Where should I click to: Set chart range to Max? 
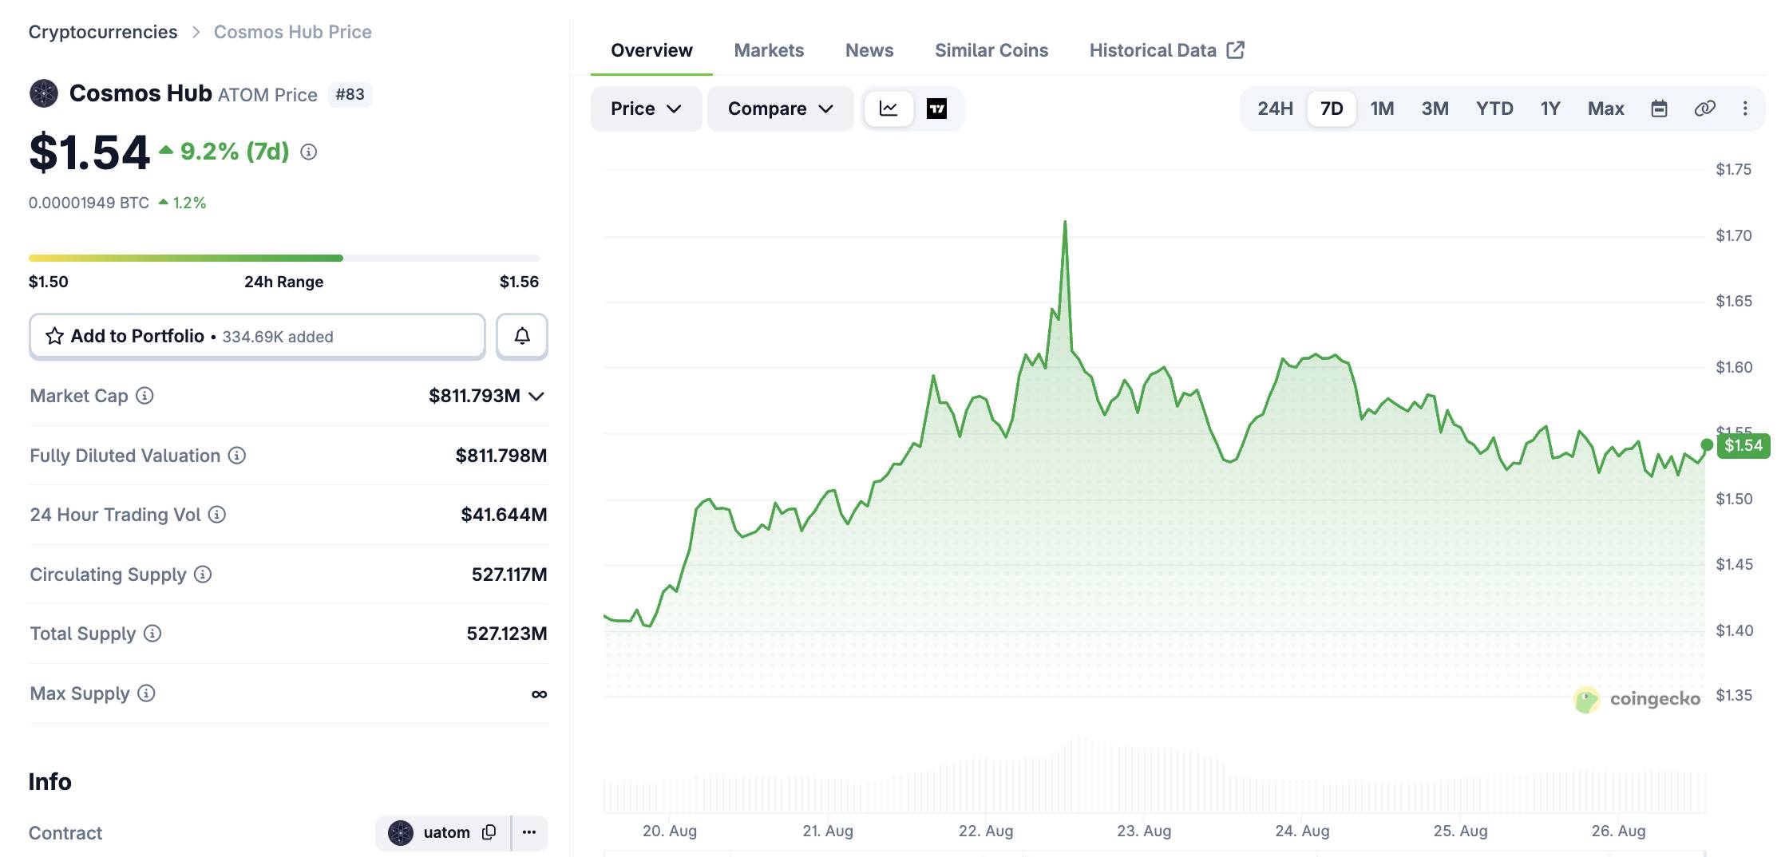click(x=1605, y=109)
